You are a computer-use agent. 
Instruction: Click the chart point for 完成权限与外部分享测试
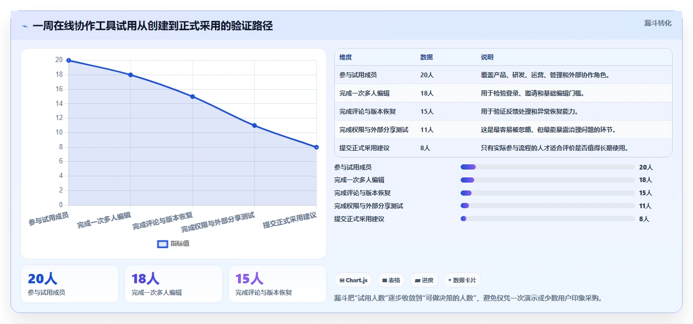point(254,125)
